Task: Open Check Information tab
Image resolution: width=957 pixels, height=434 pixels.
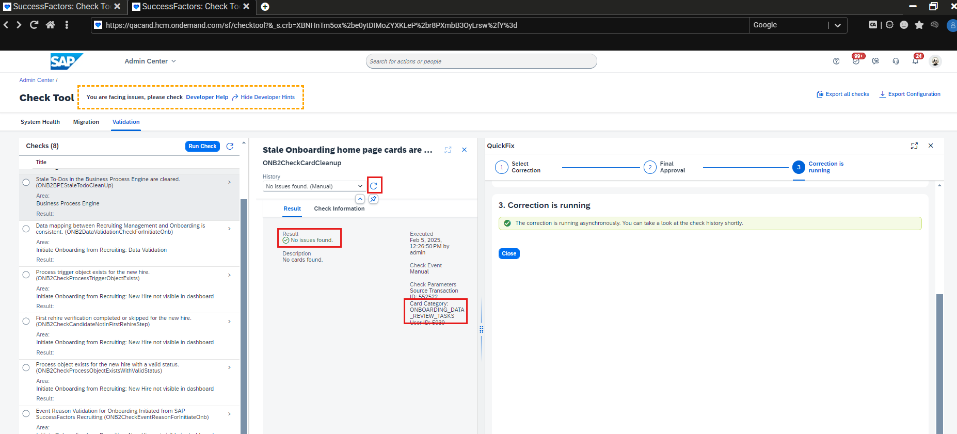Action: pos(339,208)
